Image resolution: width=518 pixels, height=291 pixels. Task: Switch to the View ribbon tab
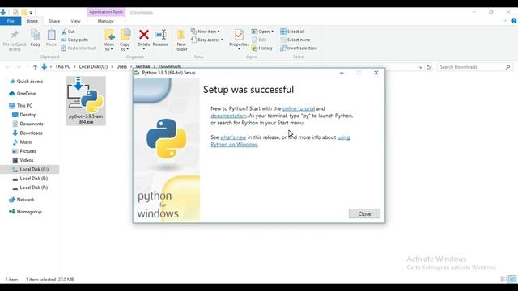[x=75, y=21]
